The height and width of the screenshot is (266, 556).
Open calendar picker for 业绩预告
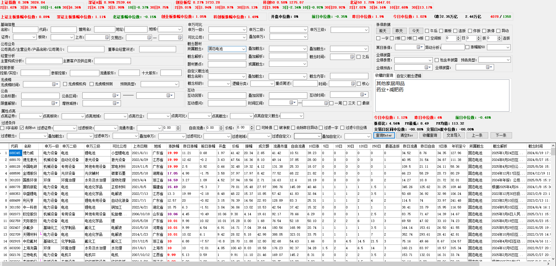pos(426,68)
